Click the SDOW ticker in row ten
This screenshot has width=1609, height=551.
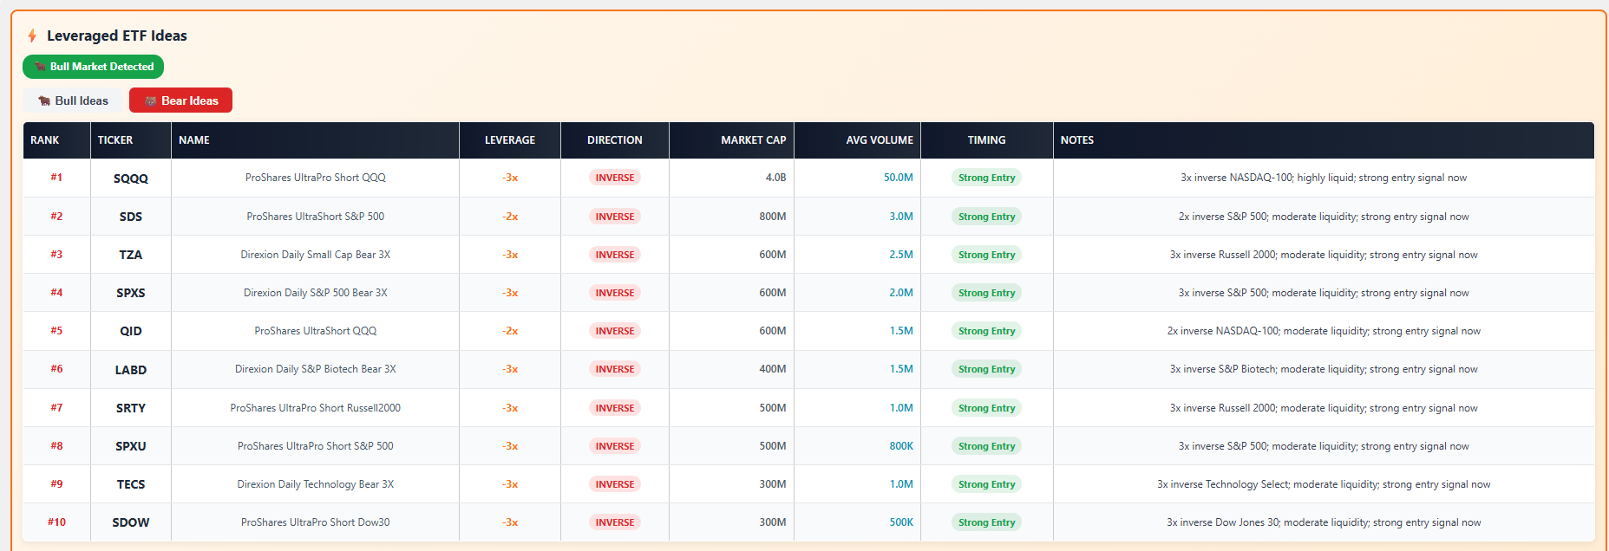(131, 522)
